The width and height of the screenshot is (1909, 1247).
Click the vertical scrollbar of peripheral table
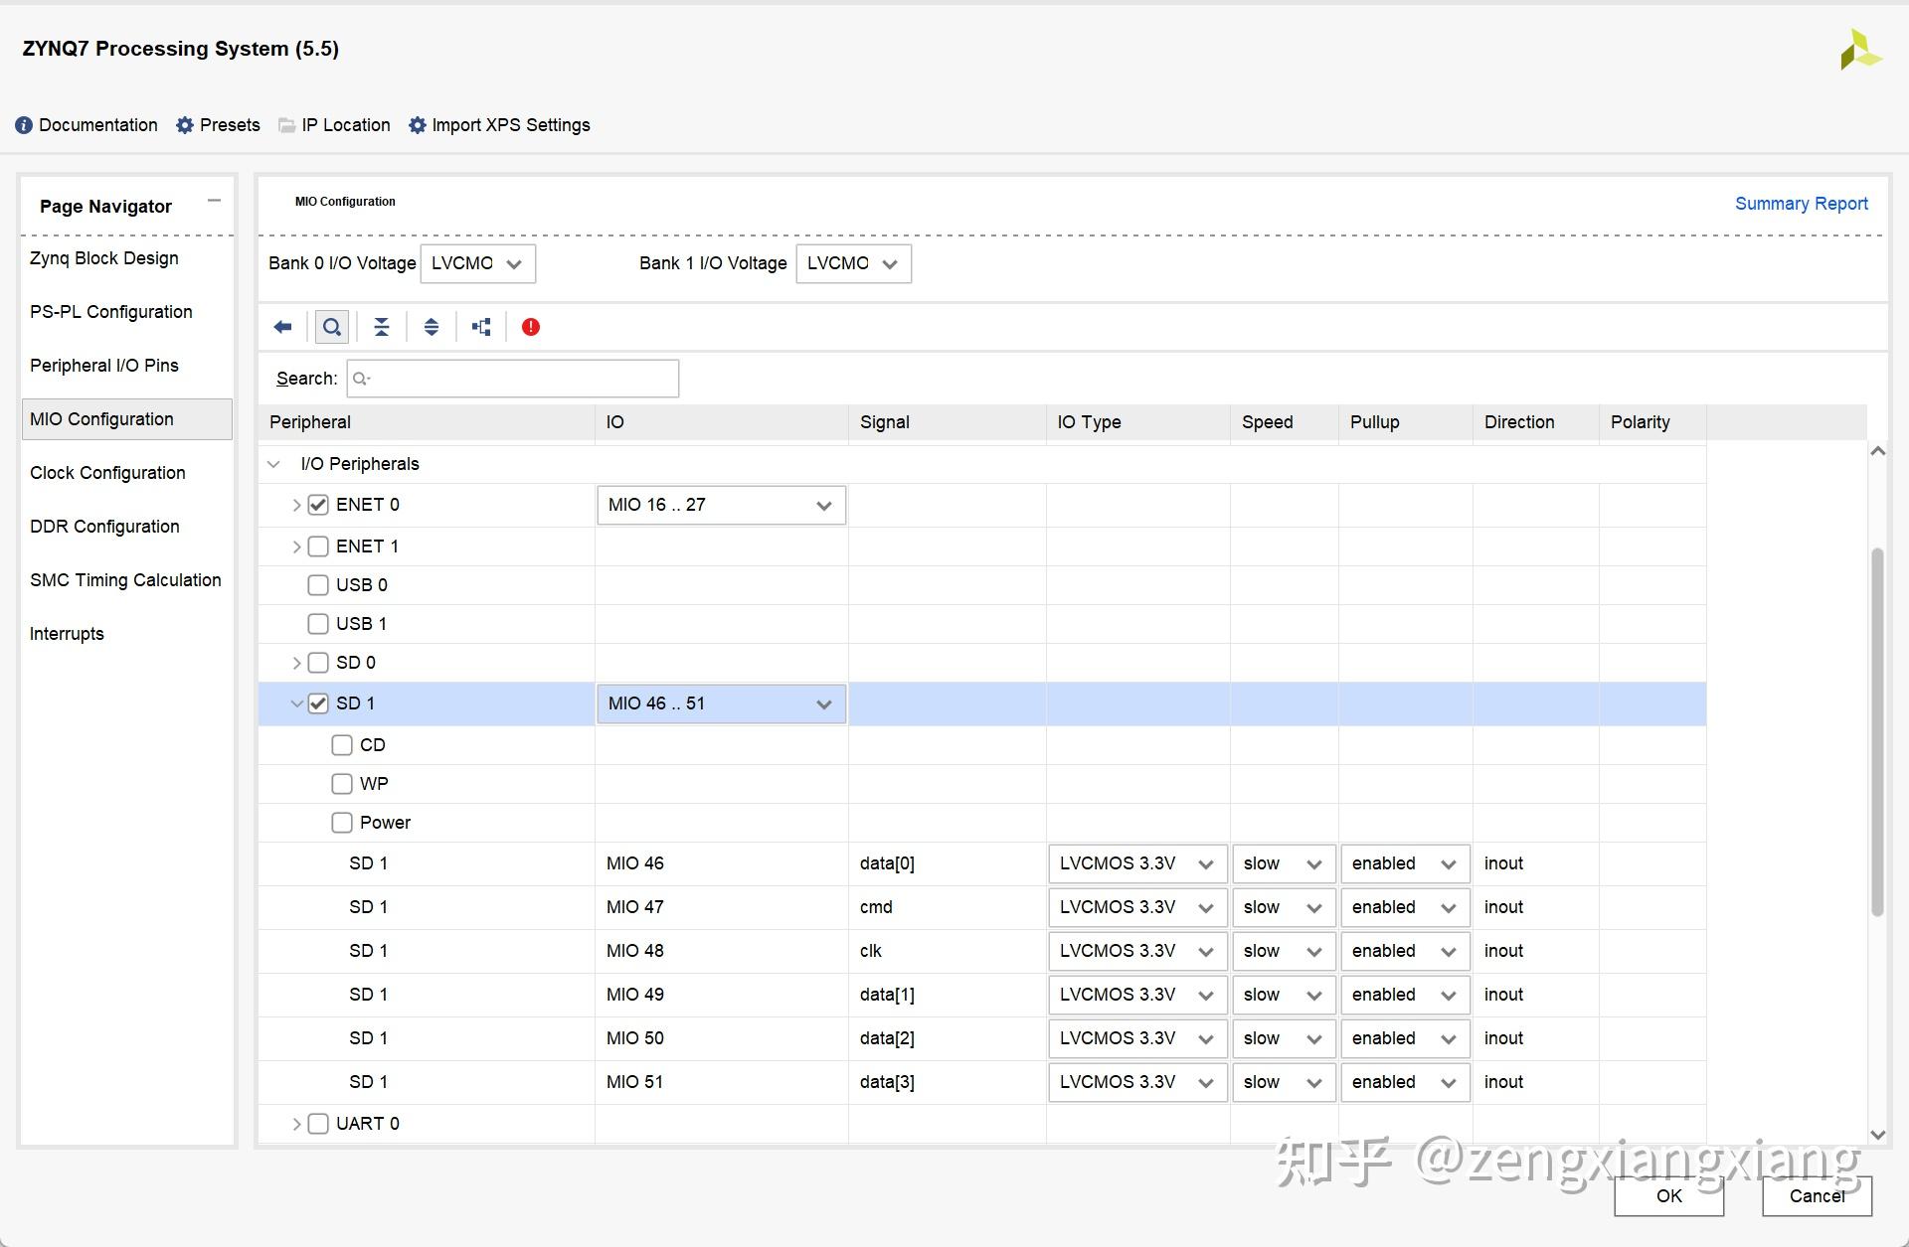pos(1877,730)
